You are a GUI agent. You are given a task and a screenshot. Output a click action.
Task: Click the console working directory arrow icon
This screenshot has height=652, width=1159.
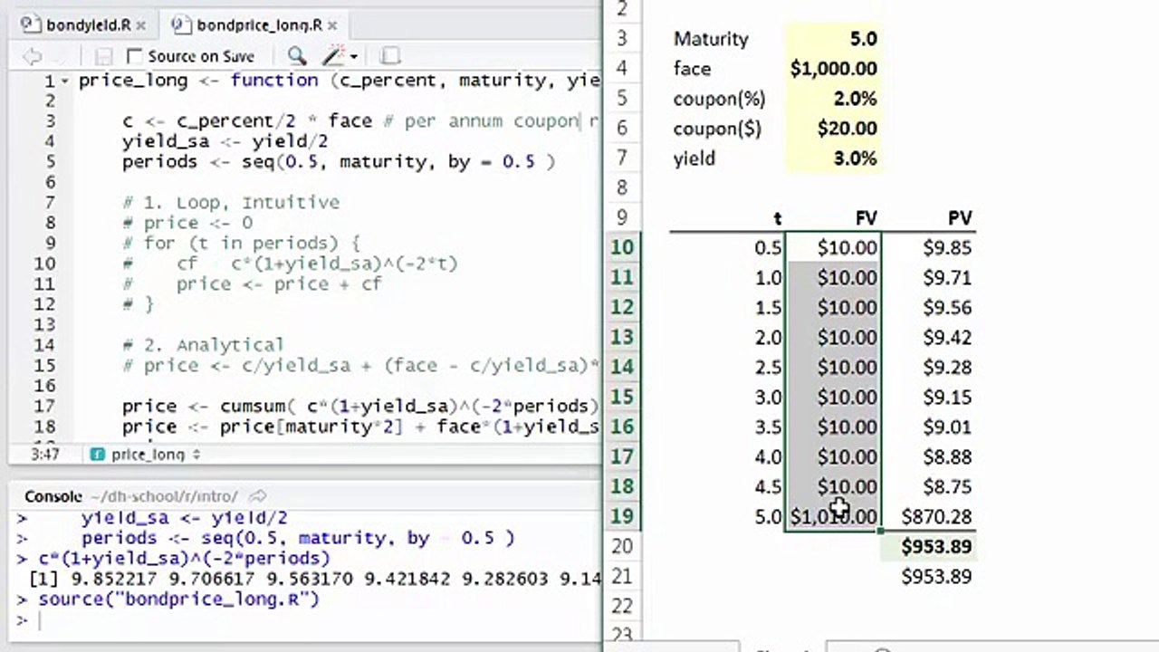coord(258,496)
